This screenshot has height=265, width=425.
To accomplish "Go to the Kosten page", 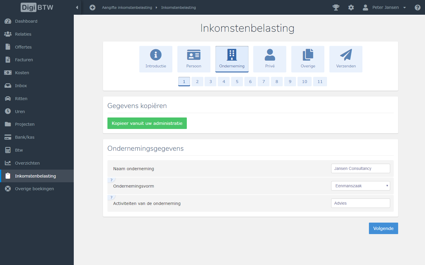I will (x=22, y=72).
